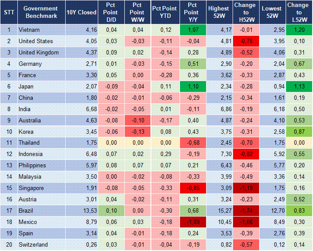Click Brazil's 10Y closed value 13,53
Viewport: 313px width, 251px height.
81,210
